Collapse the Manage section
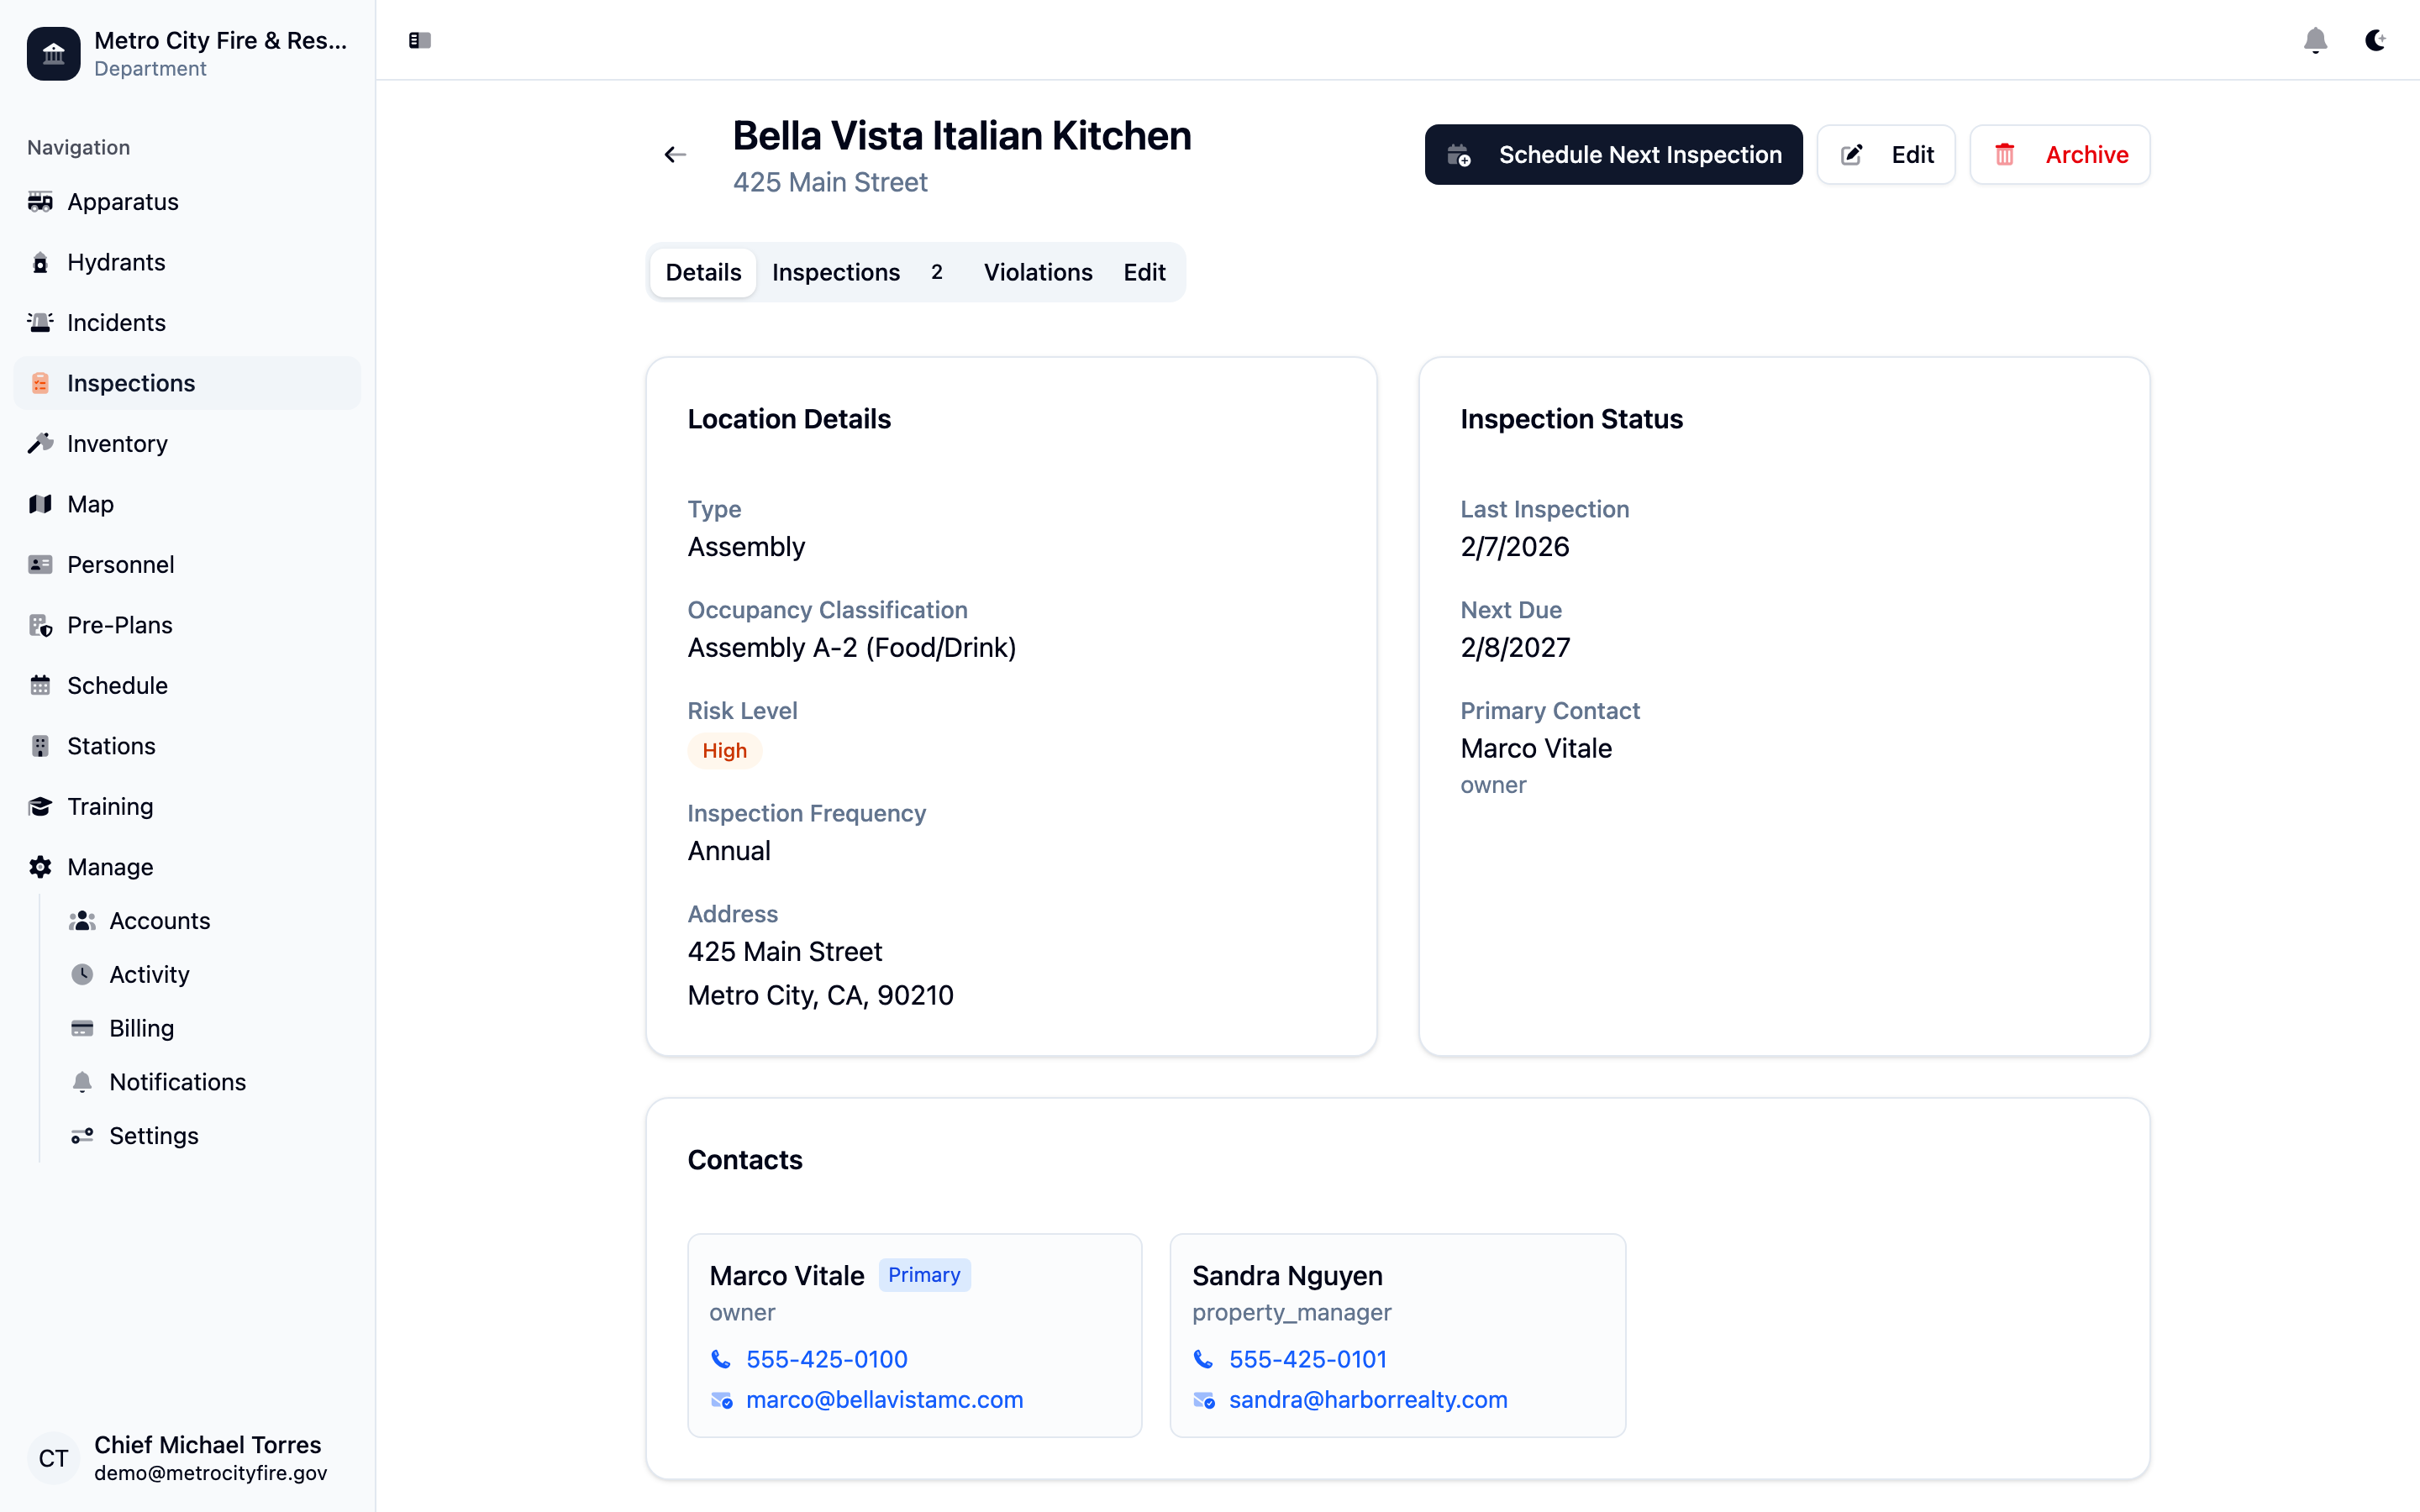The height and width of the screenshot is (1512, 2420). click(110, 867)
